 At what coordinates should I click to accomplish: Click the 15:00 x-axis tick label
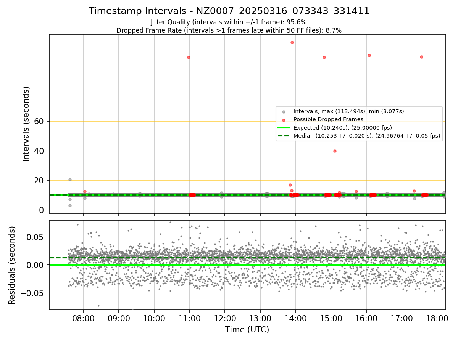(331, 319)
